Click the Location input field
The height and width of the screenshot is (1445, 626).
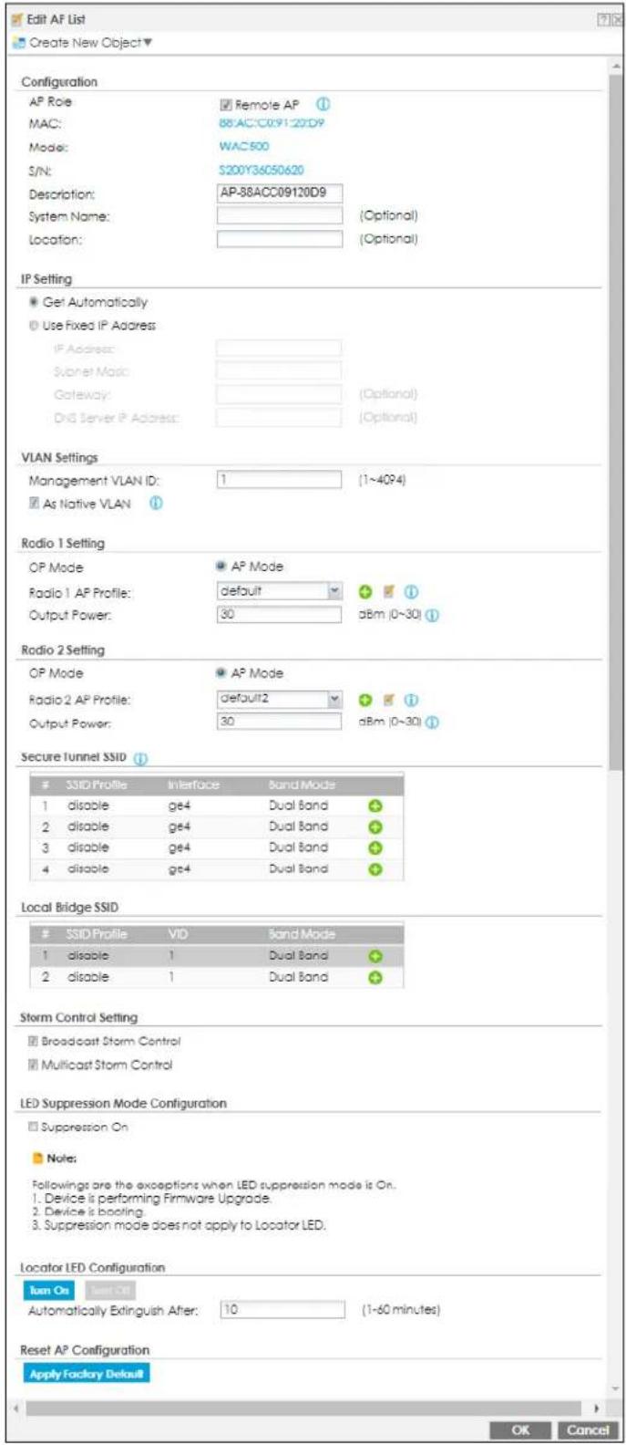[x=280, y=239]
